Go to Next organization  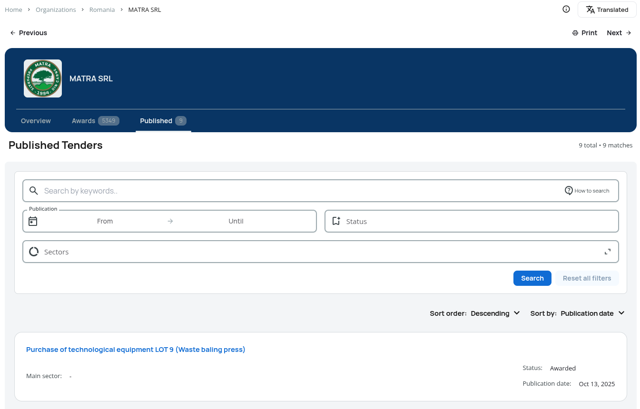point(619,33)
